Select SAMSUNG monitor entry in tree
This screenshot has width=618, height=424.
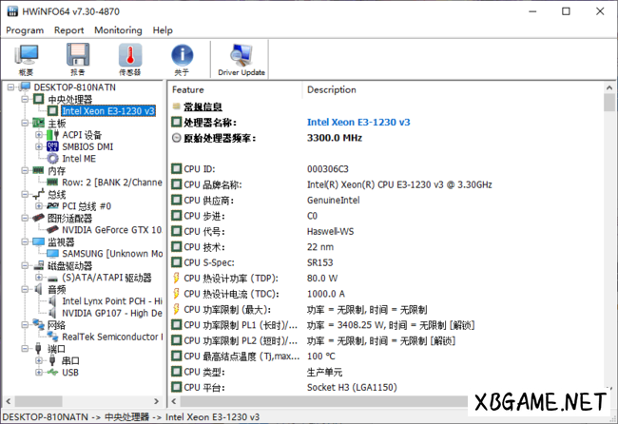coord(112,254)
